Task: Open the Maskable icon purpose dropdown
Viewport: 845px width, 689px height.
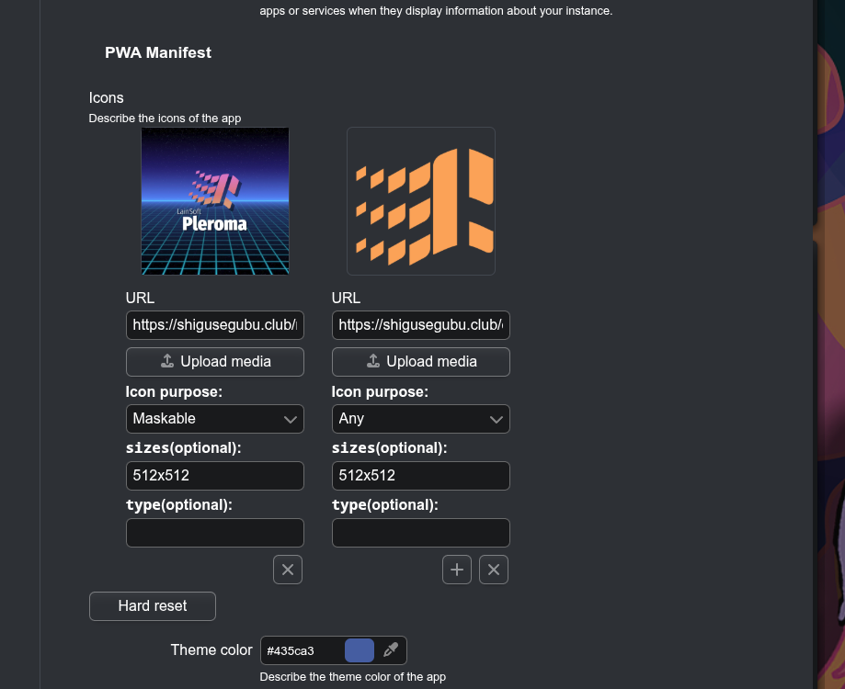Action: 215,419
